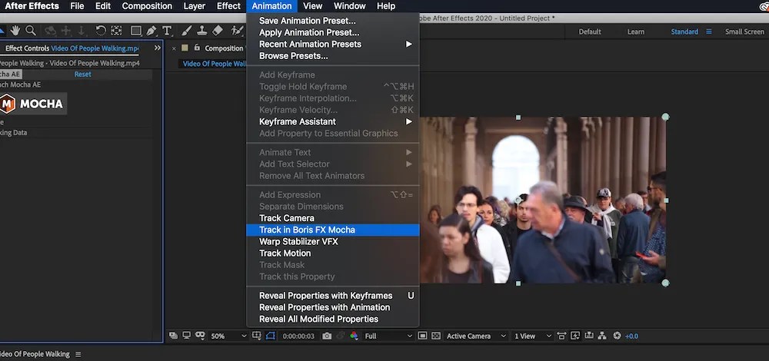This screenshot has width=769, height=361.
Task: Select the Zoom magnifier tool
Action: coord(31,31)
